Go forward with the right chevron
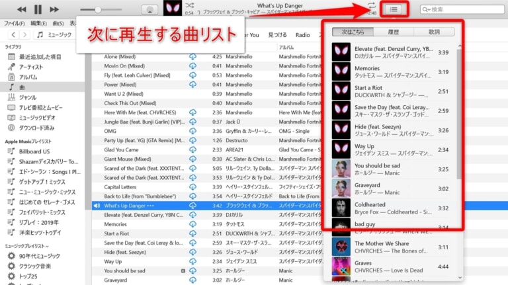 point(25,34)
